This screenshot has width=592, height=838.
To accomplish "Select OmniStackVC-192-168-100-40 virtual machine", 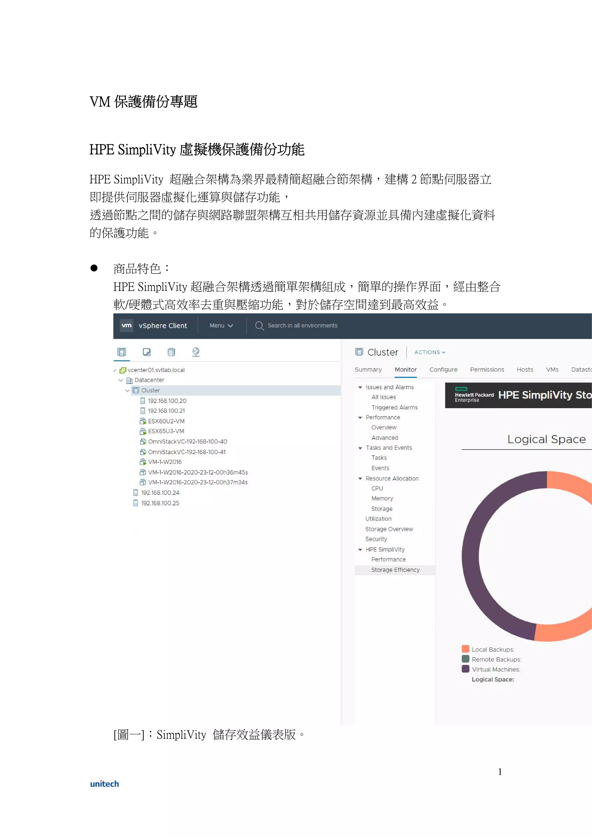I will pos(188,442).
